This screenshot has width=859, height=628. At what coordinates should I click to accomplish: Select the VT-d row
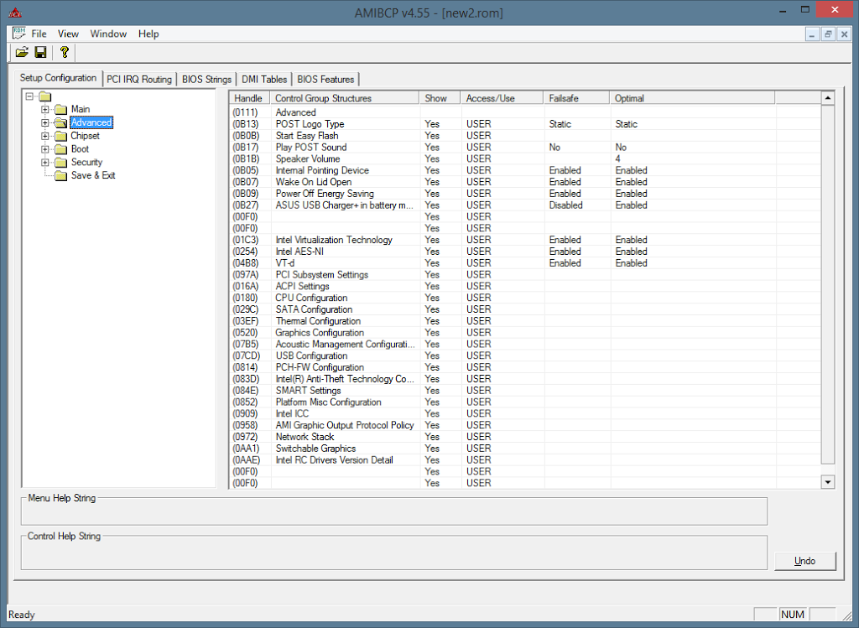click(x=525, y=262)
